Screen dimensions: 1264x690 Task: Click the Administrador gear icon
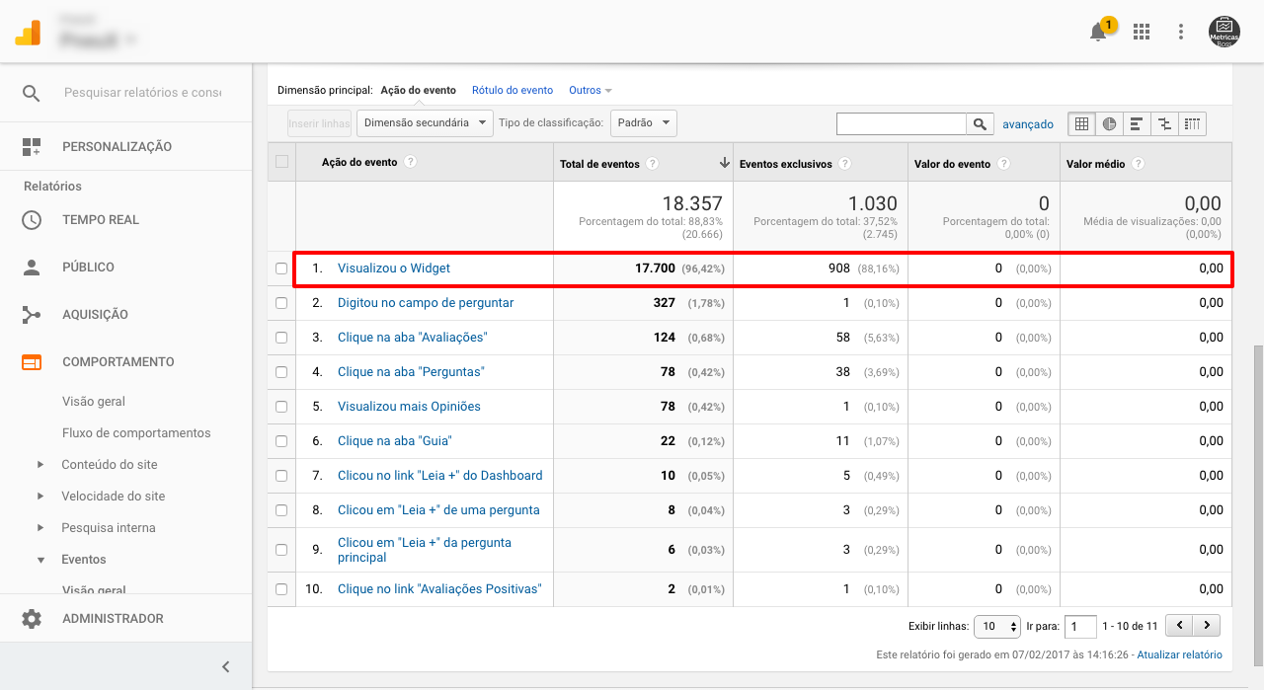click(32, 619)
